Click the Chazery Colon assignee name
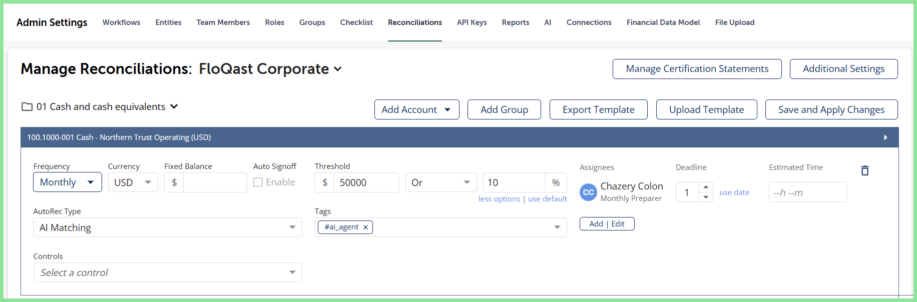 (x=632, y=186)
